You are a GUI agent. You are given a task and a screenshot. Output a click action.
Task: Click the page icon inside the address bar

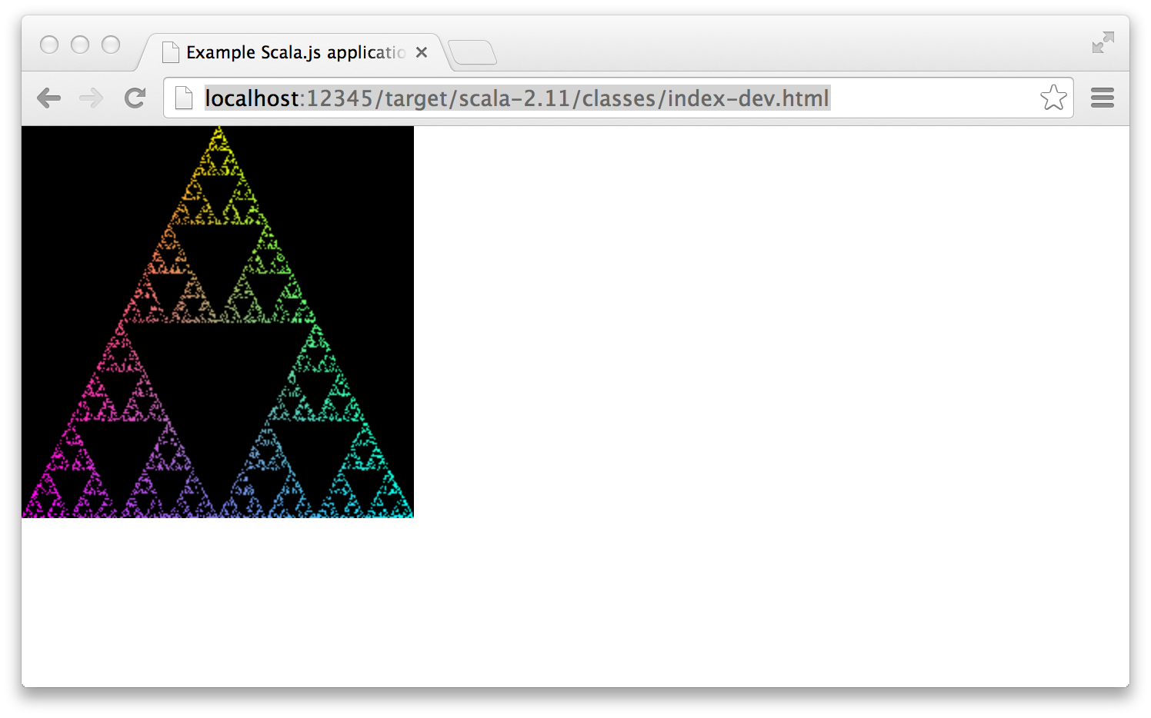pos(184,98)
